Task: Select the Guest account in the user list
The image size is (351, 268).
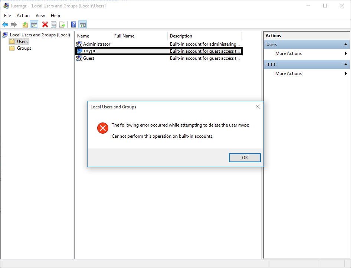Action: (x=89, y=58)
